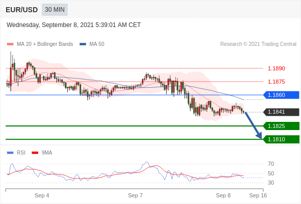
Task: Click the 1.1875 resistance level label
Action: click(276, 82)
